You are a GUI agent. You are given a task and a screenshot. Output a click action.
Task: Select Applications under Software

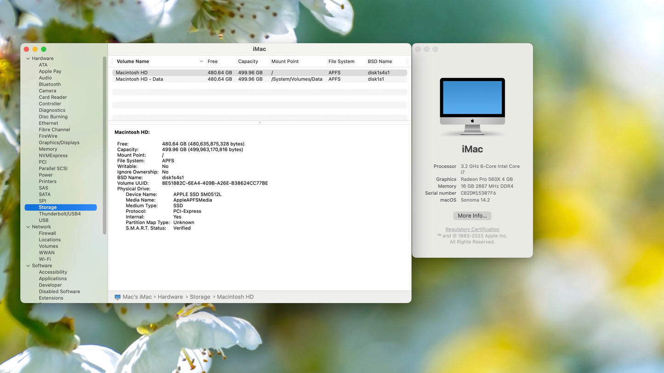[x=52, y=278]
